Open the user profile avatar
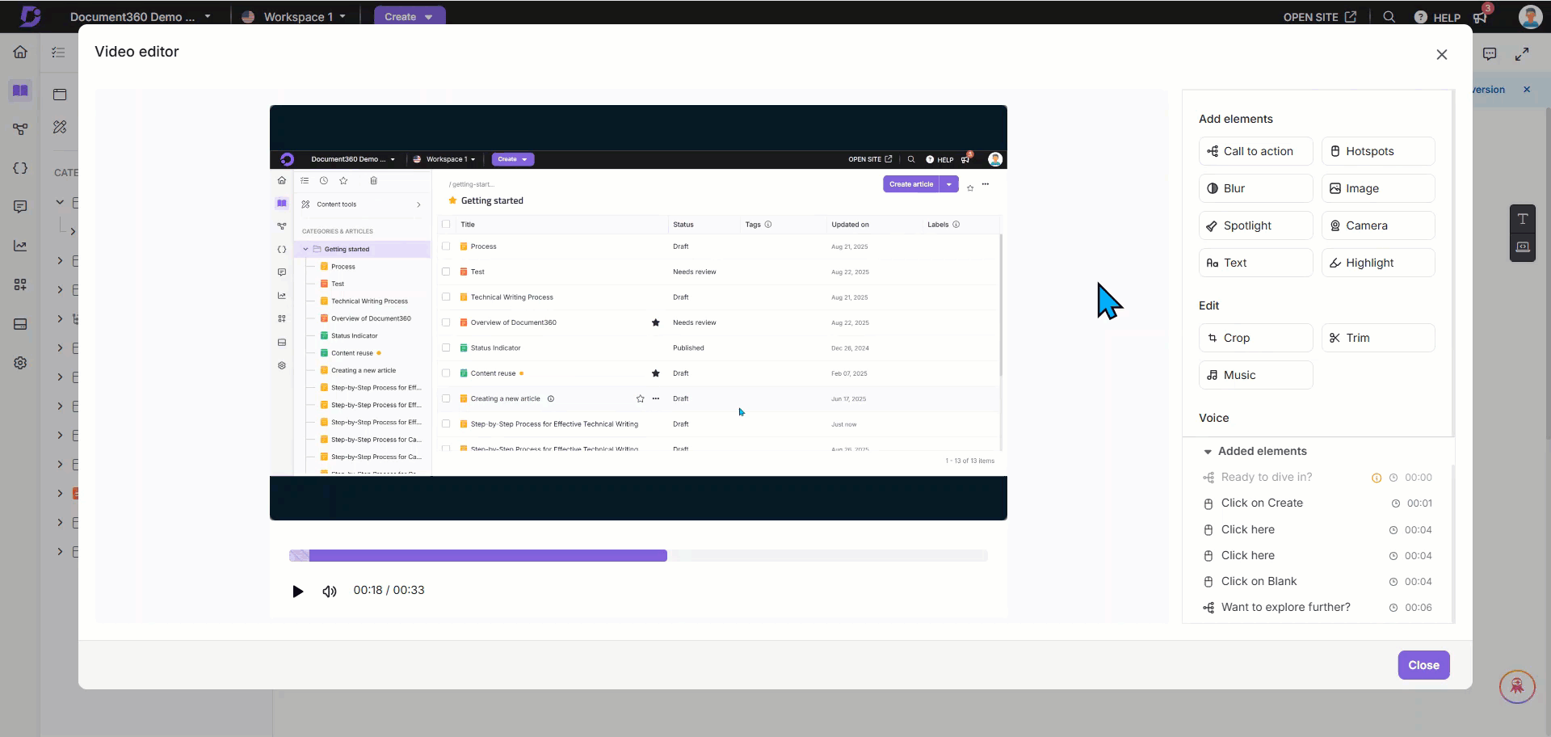Image resolution: width=1551 pixels, height=737 pixels. click(1530, 16)
